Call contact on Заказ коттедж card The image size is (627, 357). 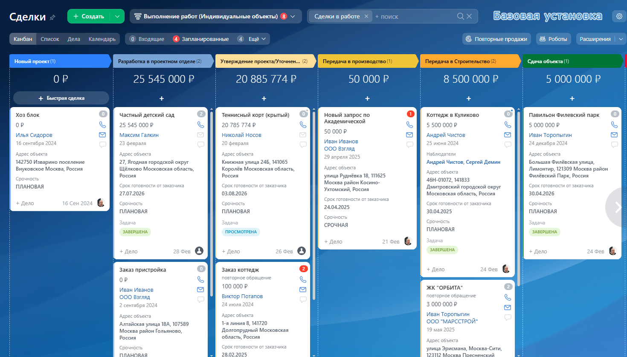(303, 279)
